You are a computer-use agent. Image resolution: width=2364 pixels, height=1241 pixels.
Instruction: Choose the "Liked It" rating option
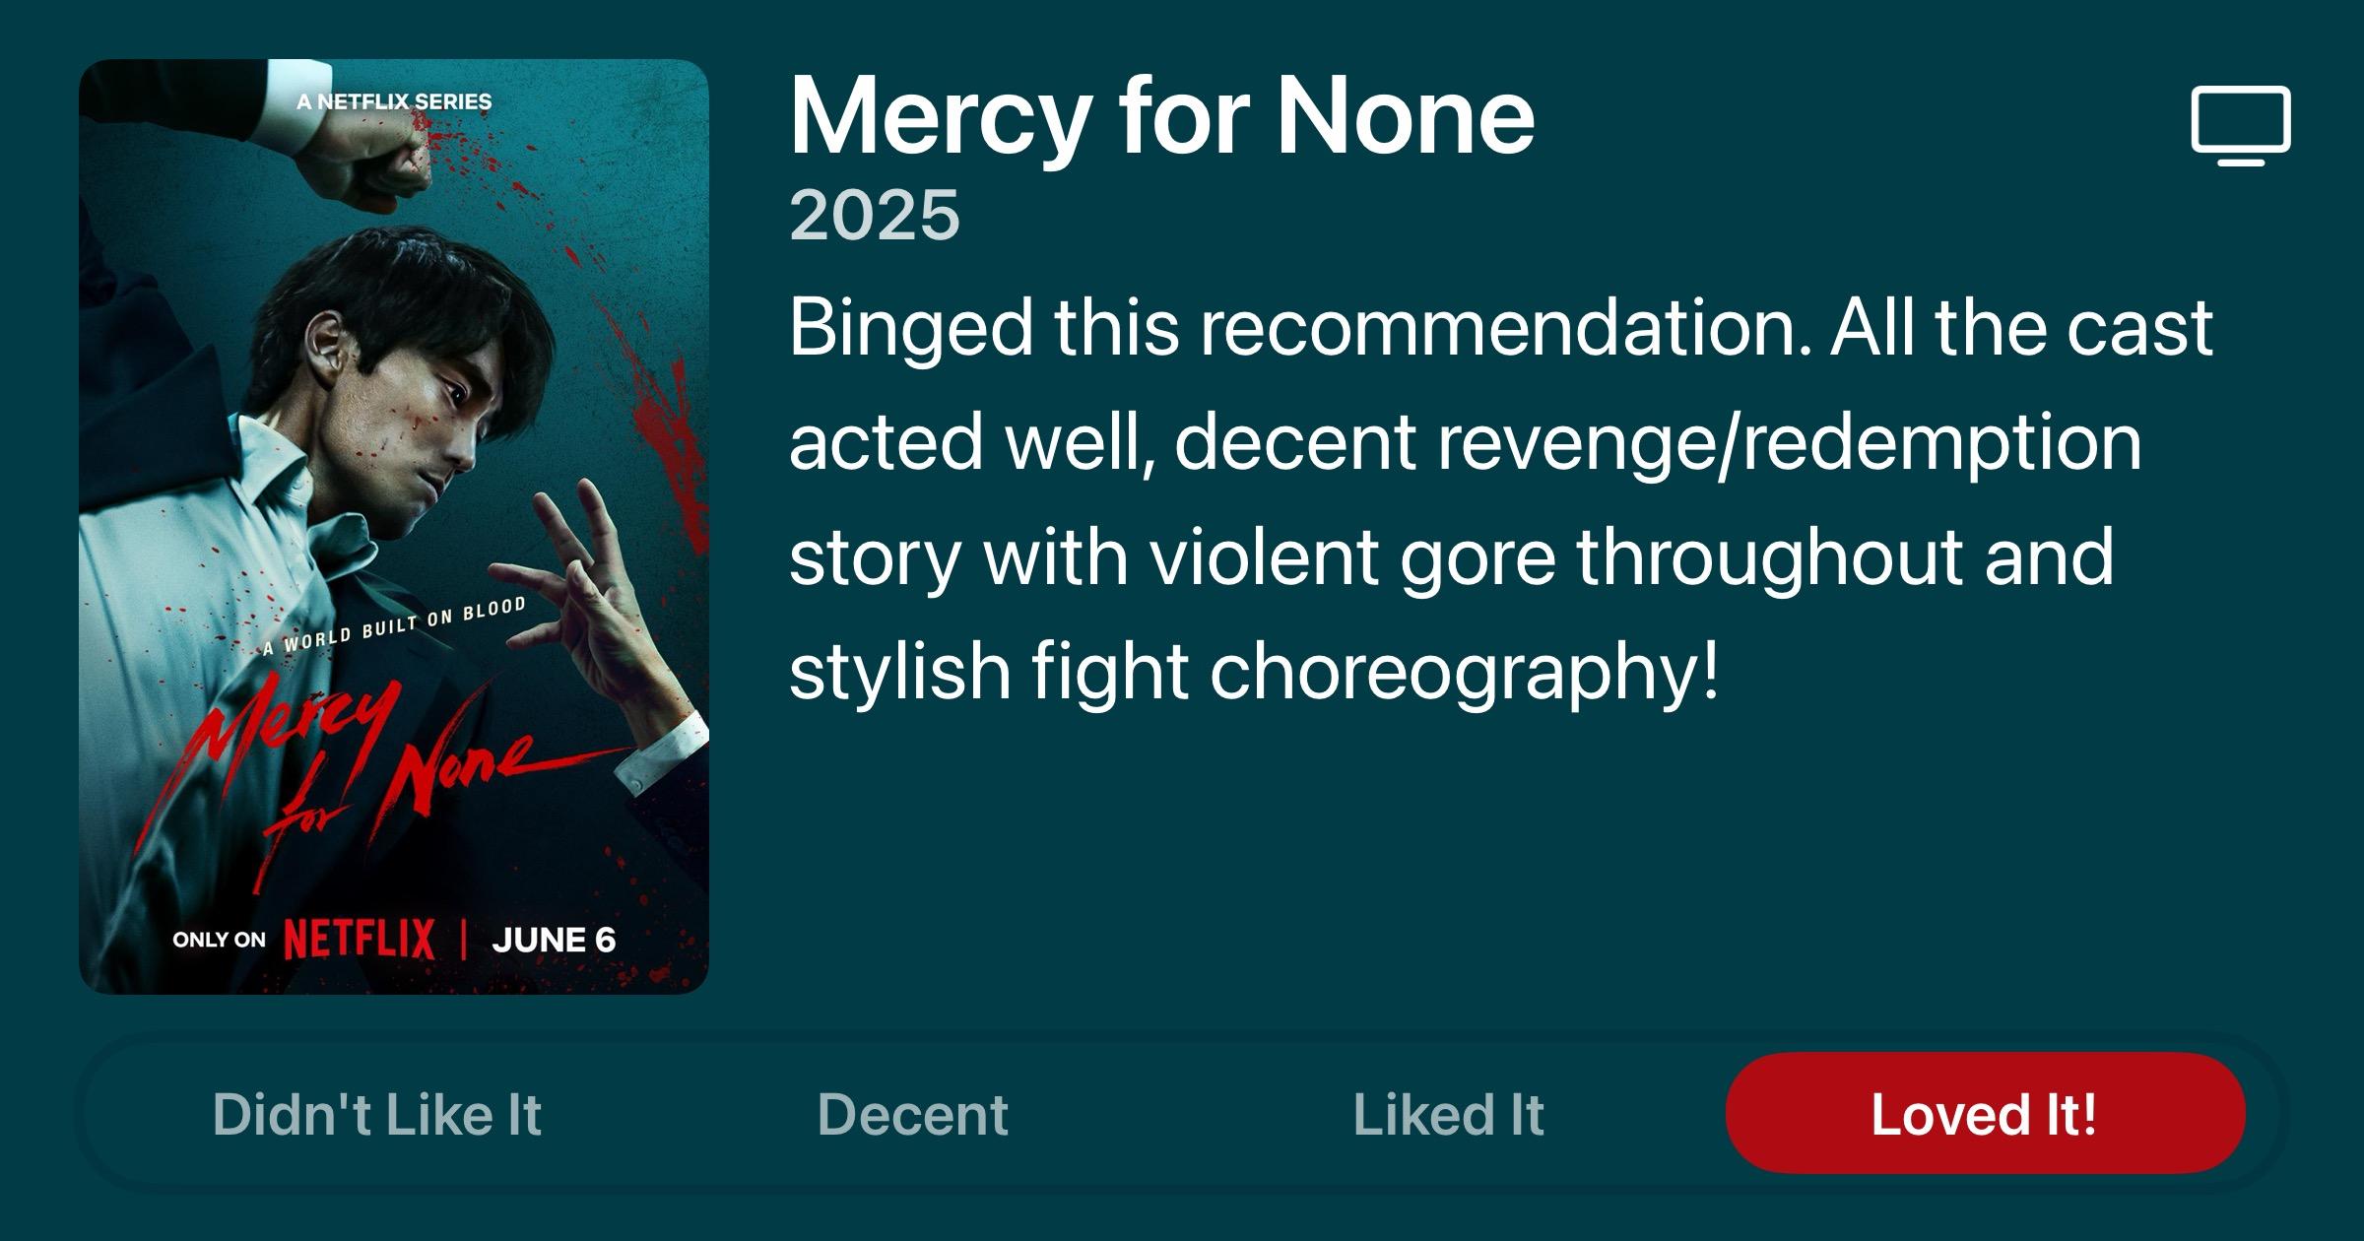1448,1114
